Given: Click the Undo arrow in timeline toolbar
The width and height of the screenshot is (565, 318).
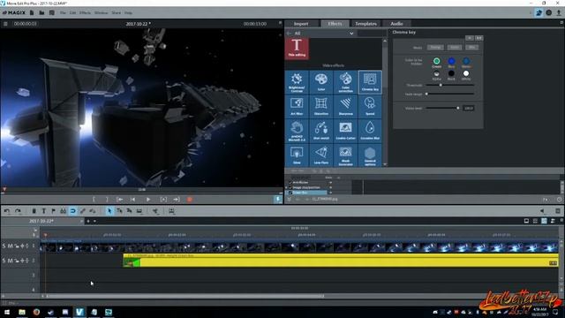Looking at the screenshot, I should pos(7,211).
